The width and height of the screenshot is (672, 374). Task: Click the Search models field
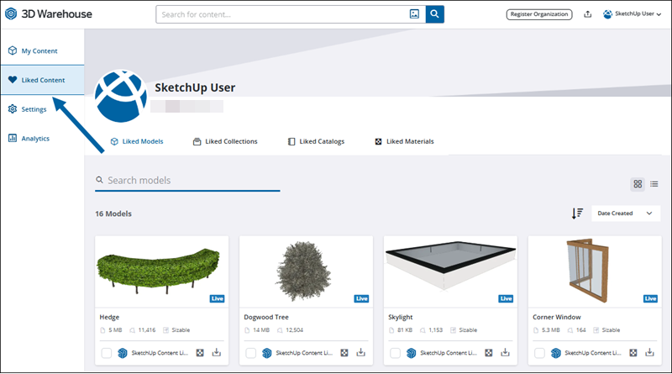pyautogui.click(x=187, y=180)
